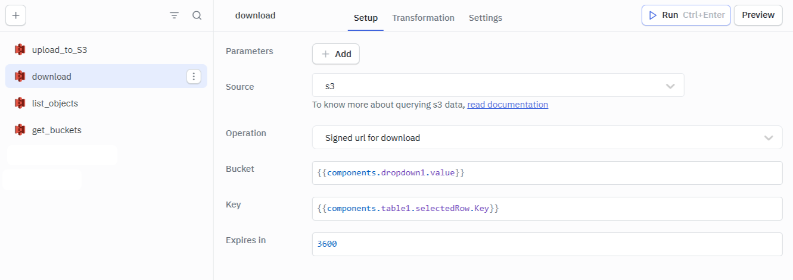793x280 pixels.
Task: Click the S3 icon beside upload_to_S3
Action: click(x=20, y=50)
